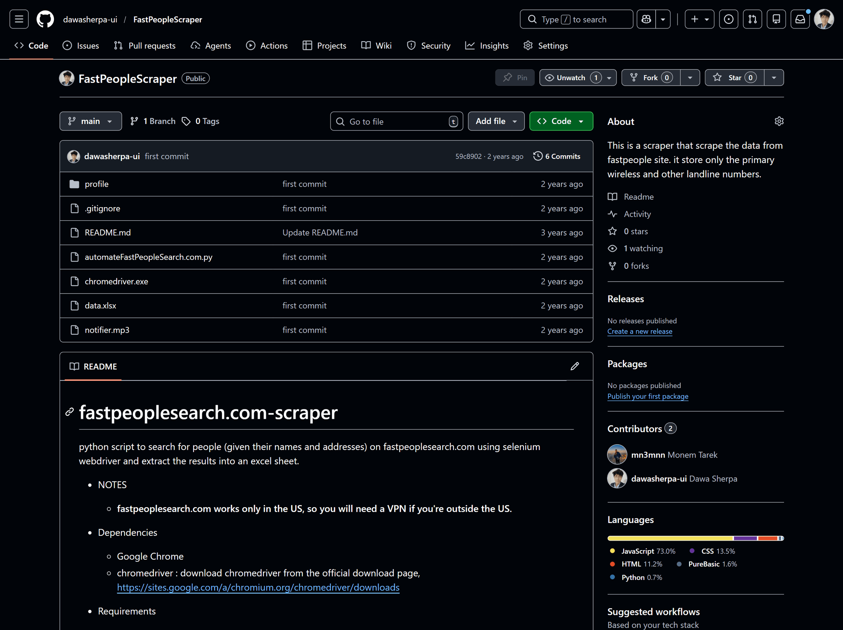This screenshot has width=843, height=630.
Task: Expand the Add file dropdown
Action: pos(496,121)
